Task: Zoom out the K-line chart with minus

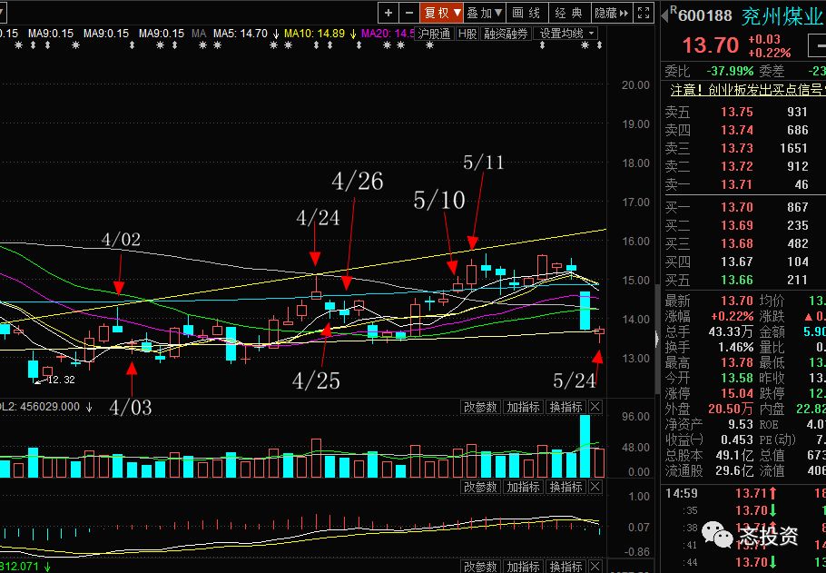Action: point(408,14)
